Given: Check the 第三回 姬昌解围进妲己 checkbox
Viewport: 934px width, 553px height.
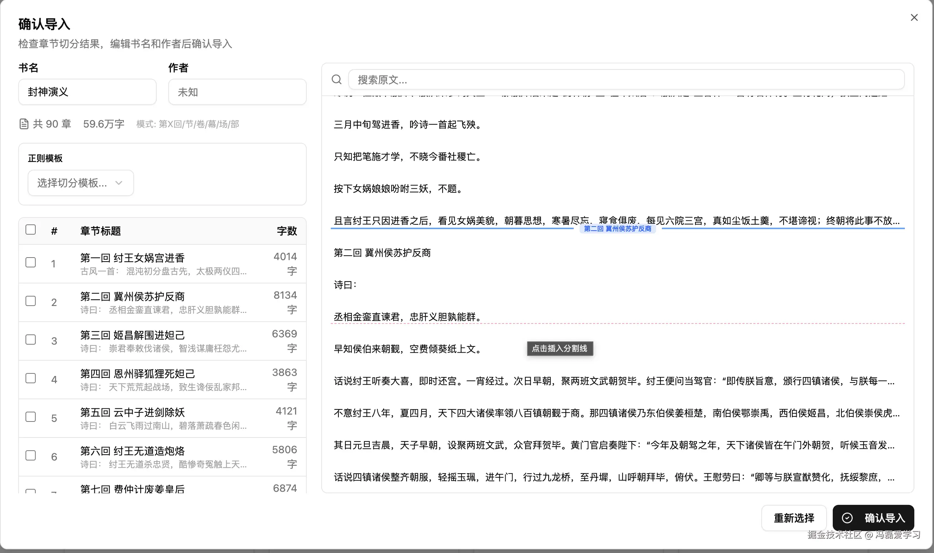Looking at the screenshot, I should 31,340.
